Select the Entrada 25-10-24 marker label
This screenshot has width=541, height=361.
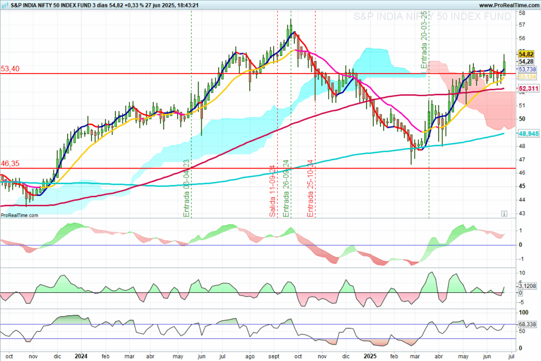pyautogui.click(x=310, y=189)
